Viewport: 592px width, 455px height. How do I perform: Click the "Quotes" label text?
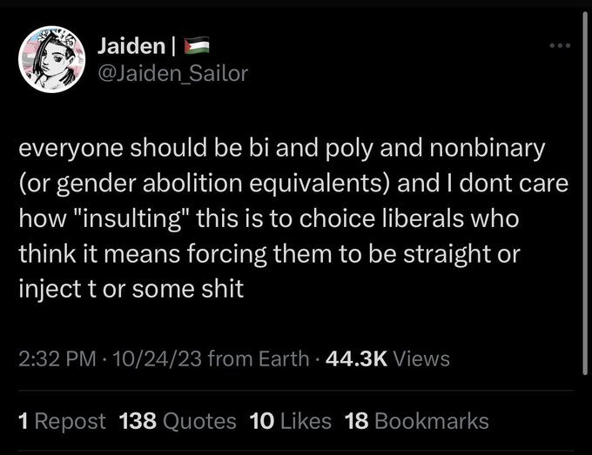[199, 421]
